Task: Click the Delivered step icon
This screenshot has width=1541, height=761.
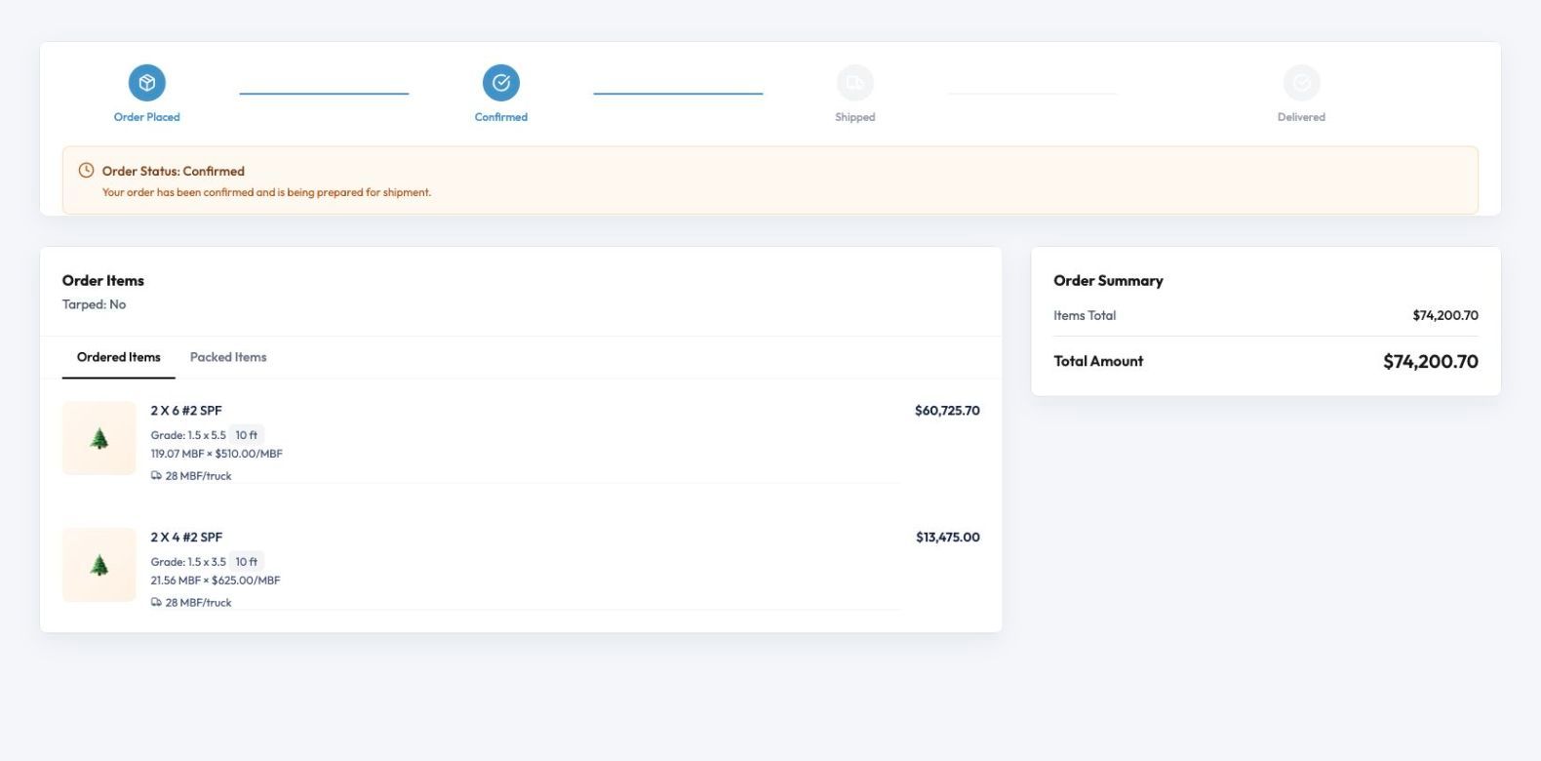Action: [1301, 83]
